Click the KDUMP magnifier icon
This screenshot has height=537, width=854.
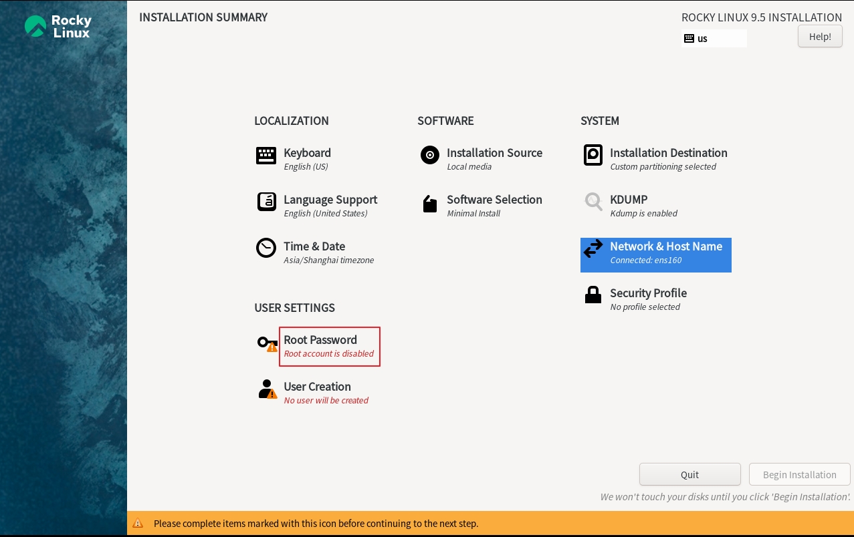point(593,201)
